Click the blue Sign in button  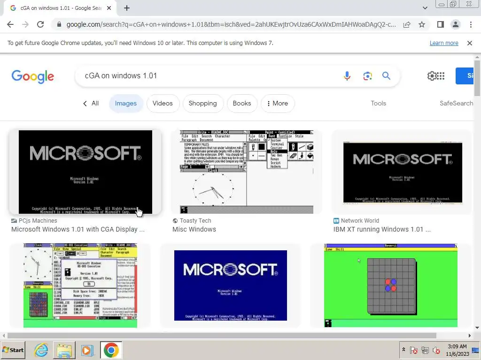point(465,75)
